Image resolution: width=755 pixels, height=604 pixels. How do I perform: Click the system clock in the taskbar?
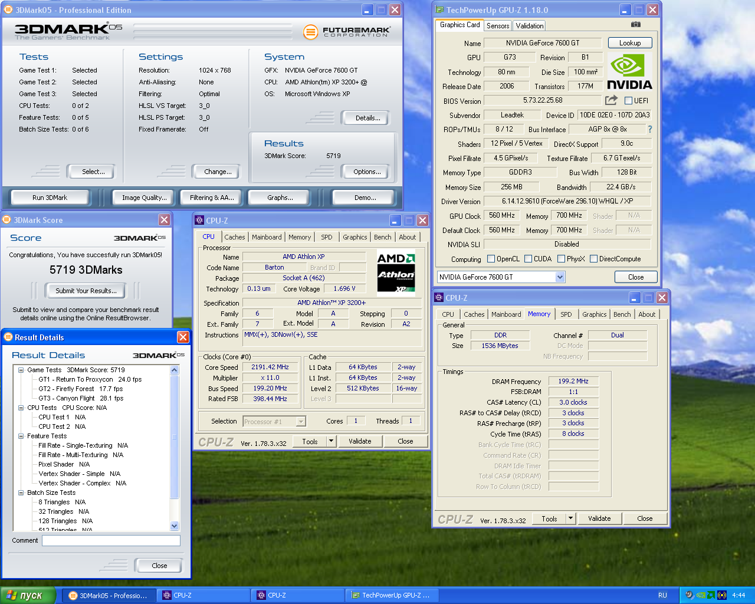[738, 596]
